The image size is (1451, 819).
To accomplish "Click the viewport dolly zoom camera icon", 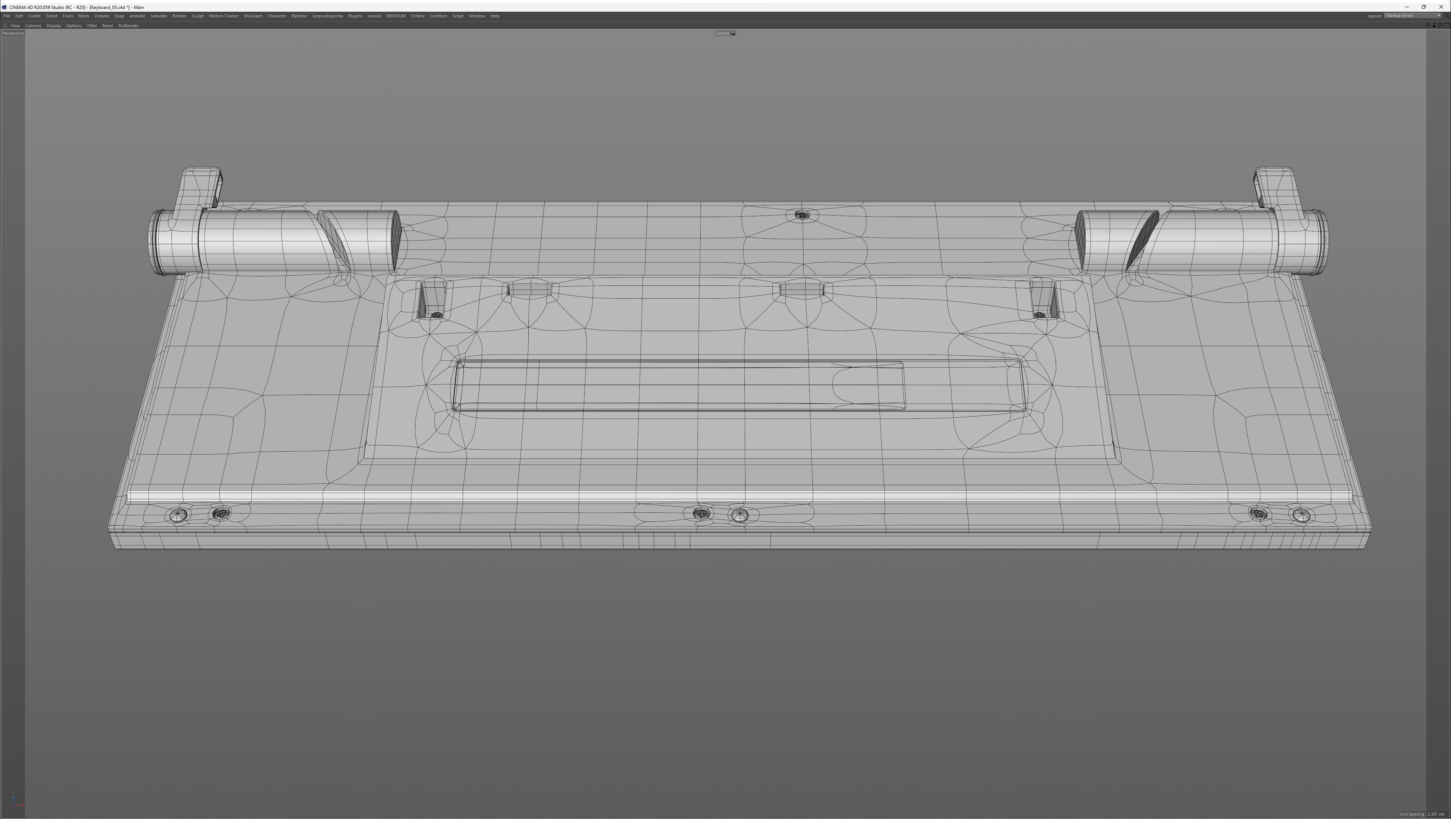I will click(1434, 25).
